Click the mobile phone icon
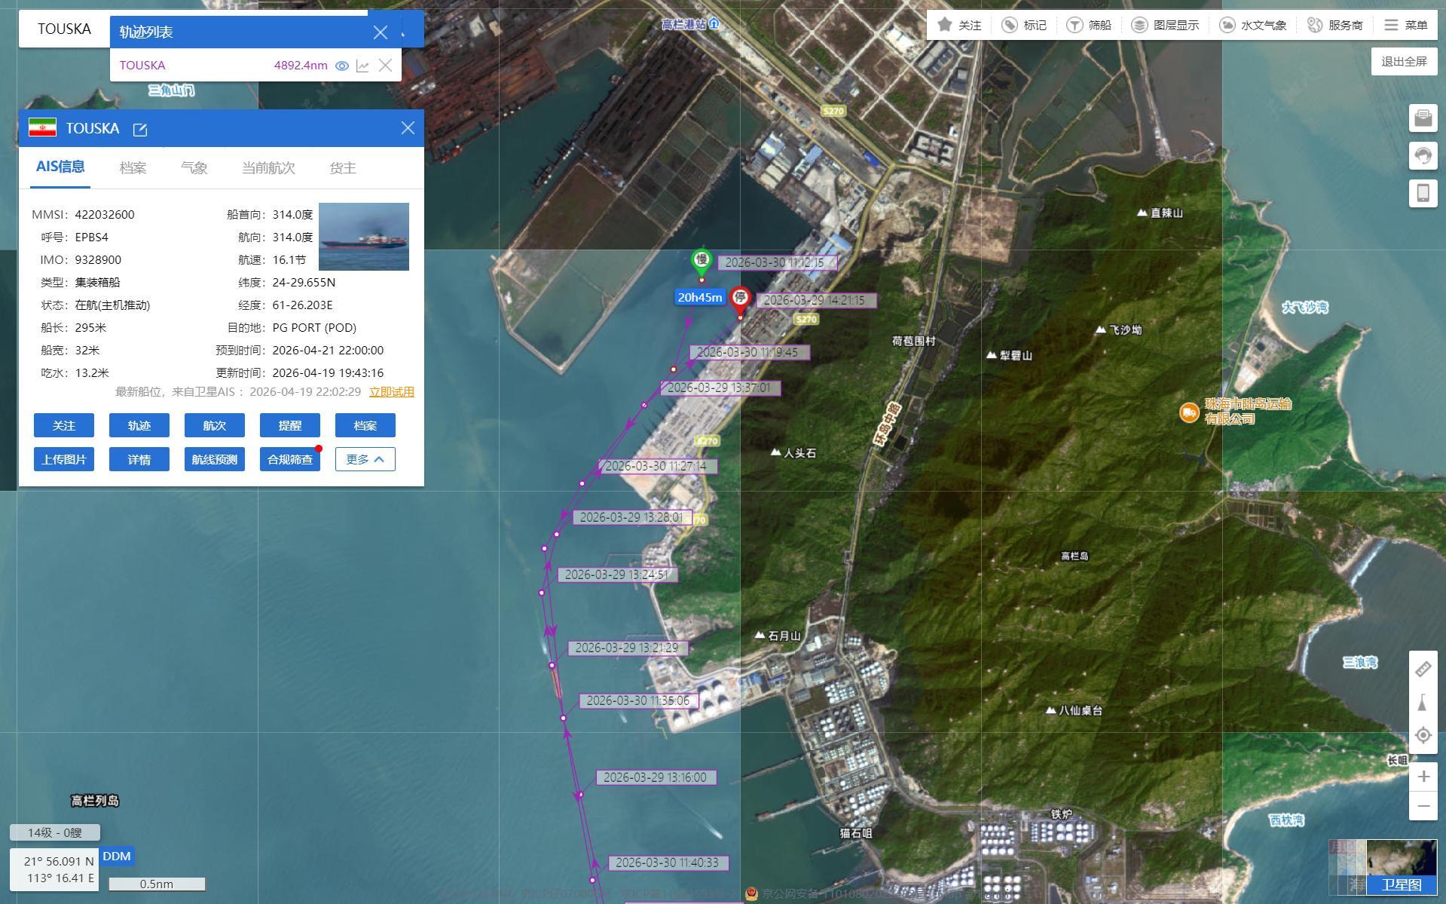The width and height of the screenshot is (1446, 904). click(x=1423, y=193)
